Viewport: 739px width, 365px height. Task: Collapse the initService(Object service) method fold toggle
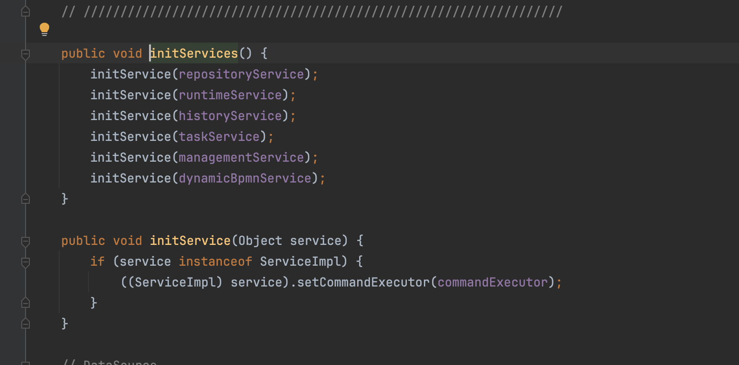(x=26, y=241)
